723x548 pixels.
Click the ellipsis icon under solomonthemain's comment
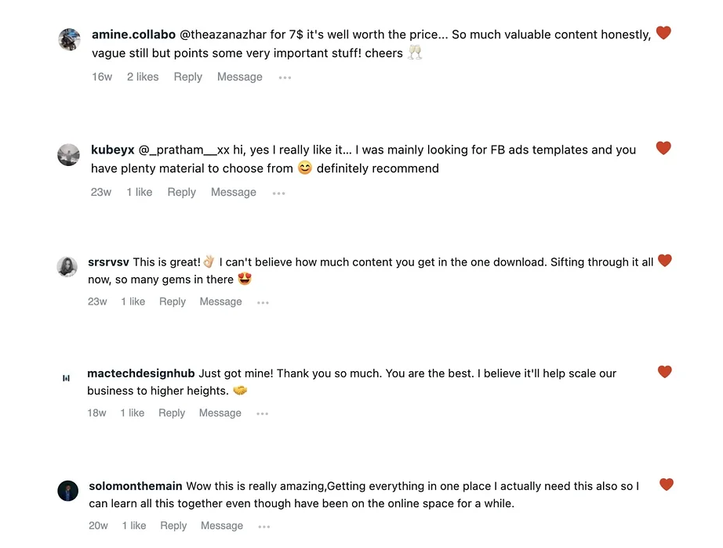[x=264, y=526]
